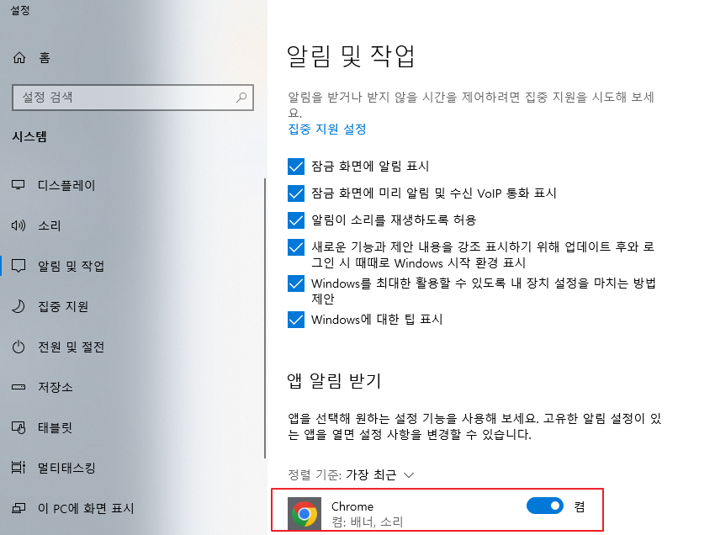The width and height of the screenshot is (715, 535).
Task: Click the Multitasking icon
Action: pos(19,468)
